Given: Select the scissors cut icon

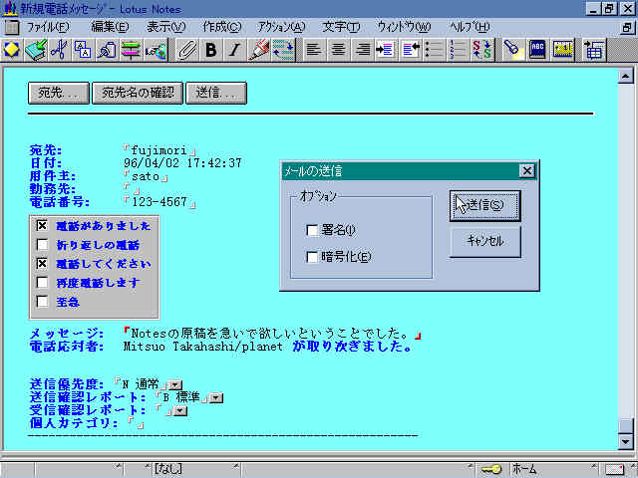Looking at the screenshot, I should point(60,50).
